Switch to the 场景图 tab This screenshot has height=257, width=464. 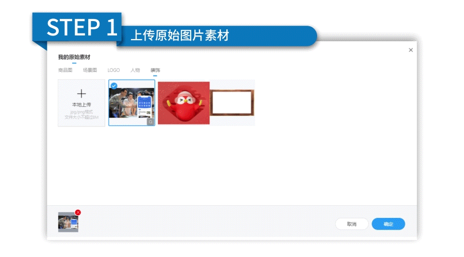[90, 70]
